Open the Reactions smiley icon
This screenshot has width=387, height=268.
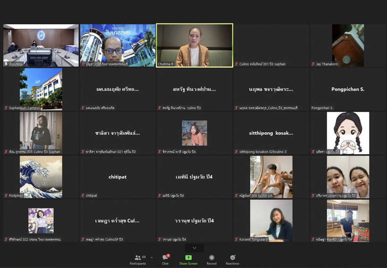click(232, 258)
